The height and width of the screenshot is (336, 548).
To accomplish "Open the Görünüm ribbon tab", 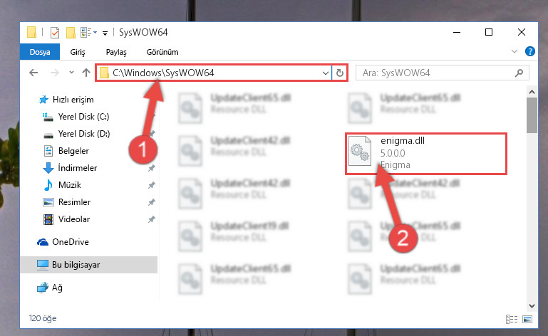I will click(162, 52).
